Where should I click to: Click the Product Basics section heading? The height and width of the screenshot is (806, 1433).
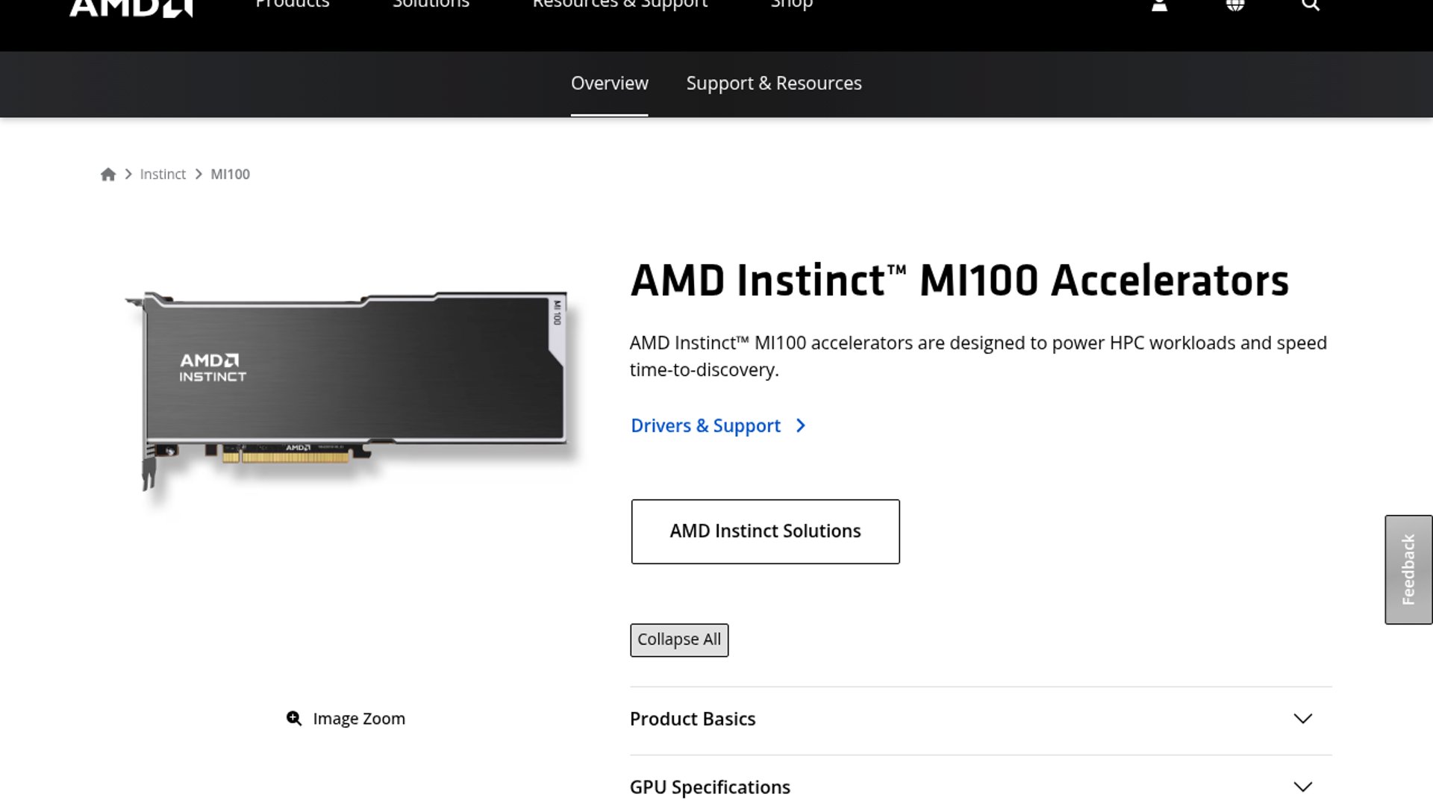point(693,719)
